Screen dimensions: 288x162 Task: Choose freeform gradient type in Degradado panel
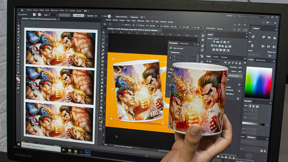[257, 106]
